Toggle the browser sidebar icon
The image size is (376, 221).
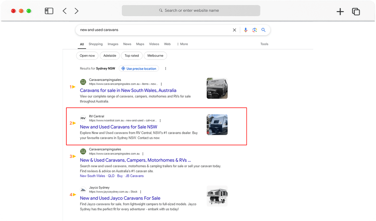tap(49, 11)
